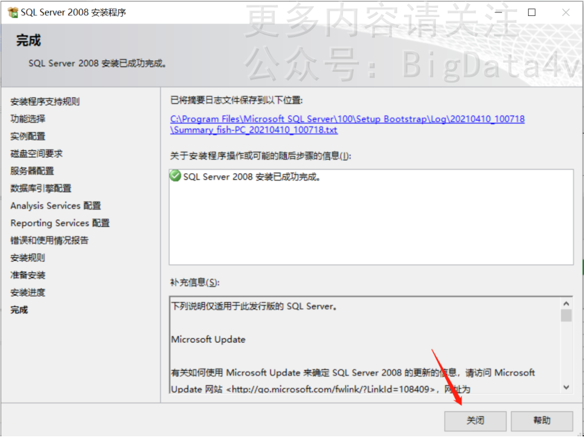
Task: Maximize the setup window
Action: [532, 13]
